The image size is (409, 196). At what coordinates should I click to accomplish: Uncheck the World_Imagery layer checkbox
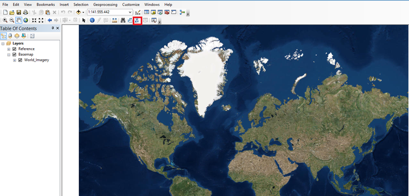(20, 60)
